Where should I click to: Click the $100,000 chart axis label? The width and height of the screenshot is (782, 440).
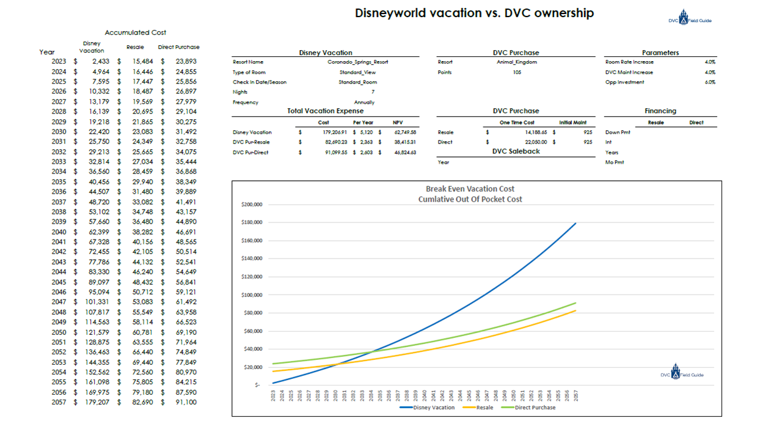point(252,295)
